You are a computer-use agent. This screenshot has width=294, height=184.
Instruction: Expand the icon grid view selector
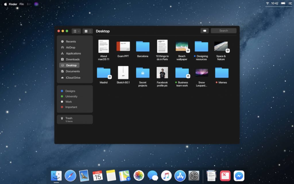[x=88, y=31]
